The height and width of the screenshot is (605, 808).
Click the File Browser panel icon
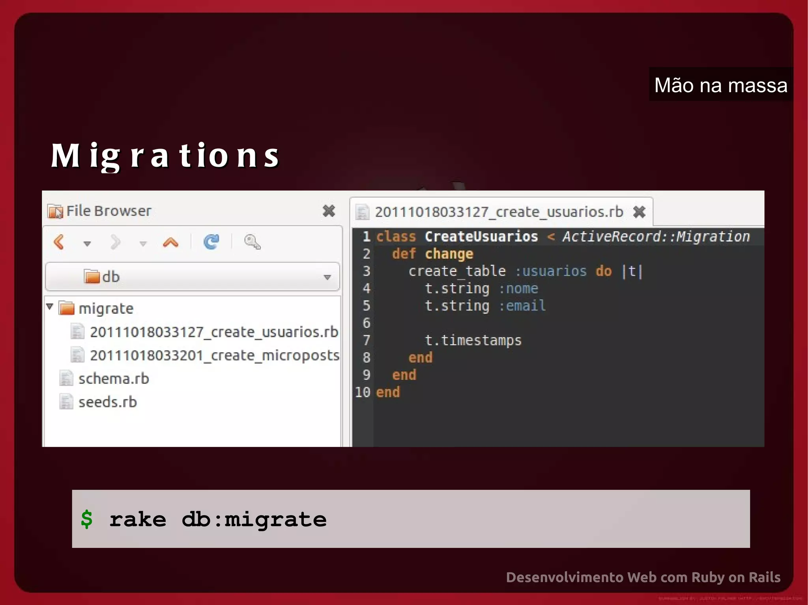[55, 211]
